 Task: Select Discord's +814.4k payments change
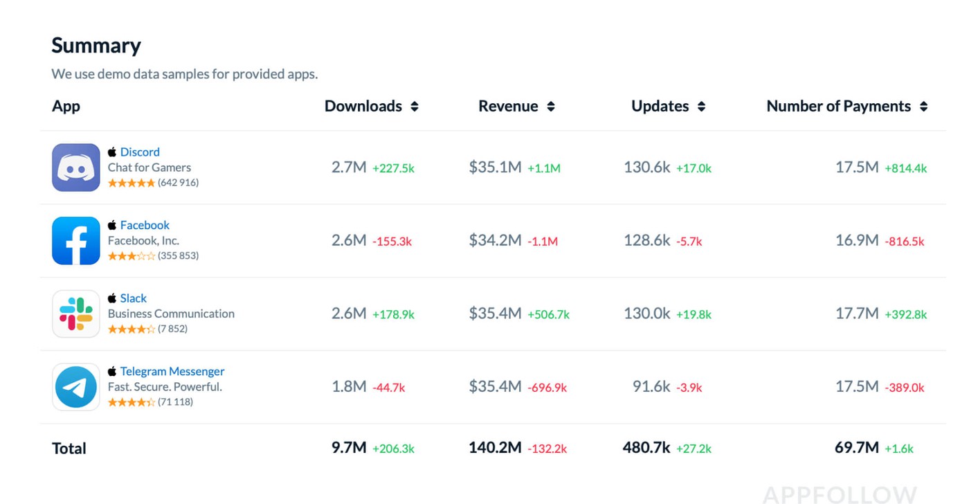coord(905,168)
